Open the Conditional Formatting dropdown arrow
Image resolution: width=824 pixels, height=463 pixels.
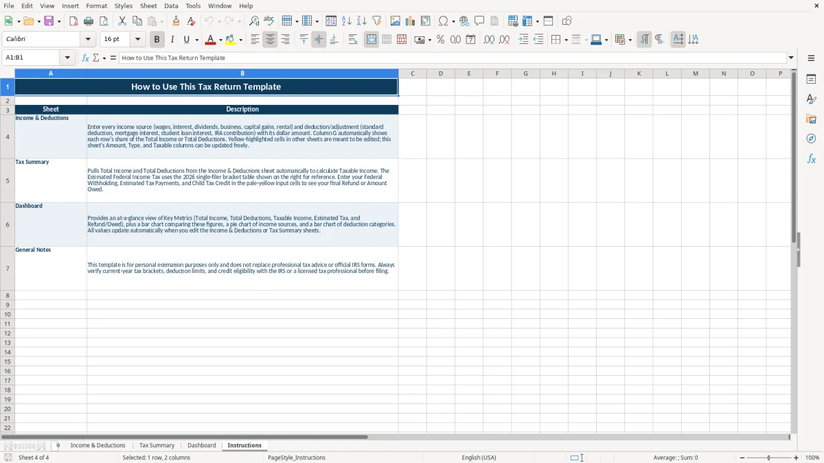630,40
